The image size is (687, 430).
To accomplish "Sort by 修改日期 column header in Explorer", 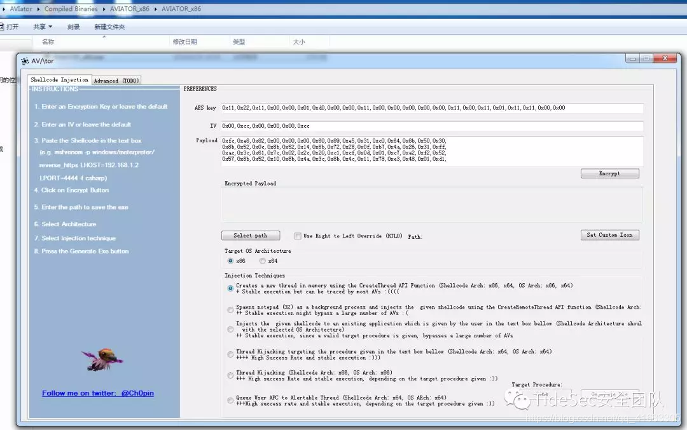I will click(185, 41).
